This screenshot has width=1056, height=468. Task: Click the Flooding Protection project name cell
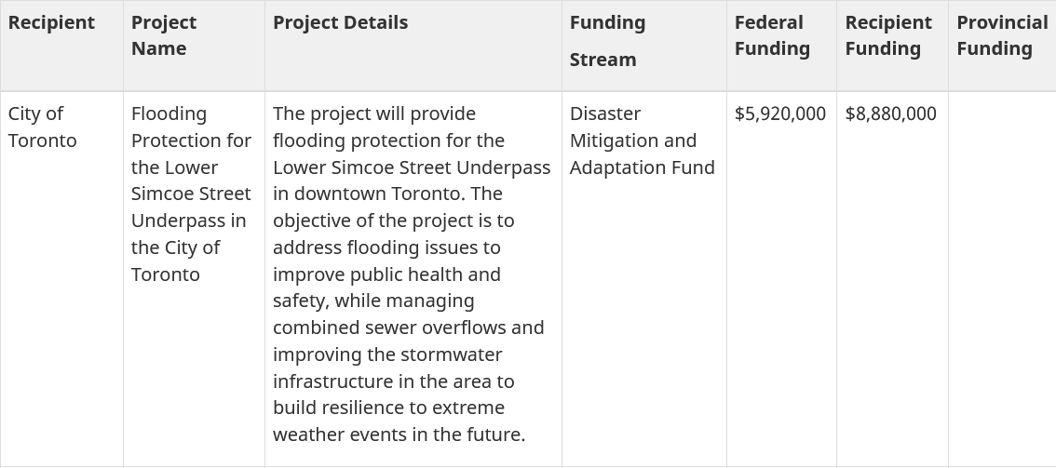[191, 194]
